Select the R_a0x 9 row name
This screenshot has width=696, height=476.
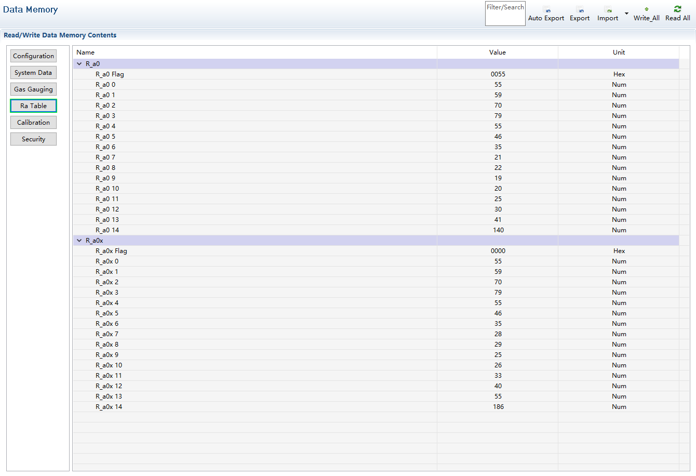click(x=107, y=355)
